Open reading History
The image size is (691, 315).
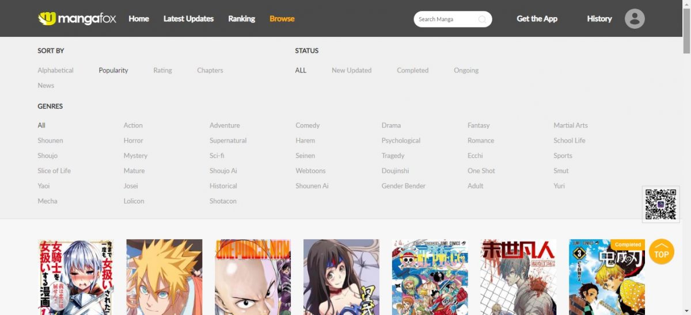(x=599, y=18)
